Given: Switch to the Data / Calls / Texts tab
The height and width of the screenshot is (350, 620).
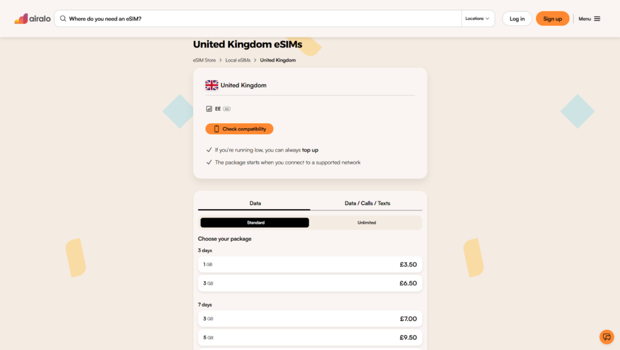Looking at the screenshot, I should click(366, 203).
